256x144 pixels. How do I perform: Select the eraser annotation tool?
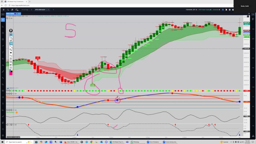coord(11,49)
